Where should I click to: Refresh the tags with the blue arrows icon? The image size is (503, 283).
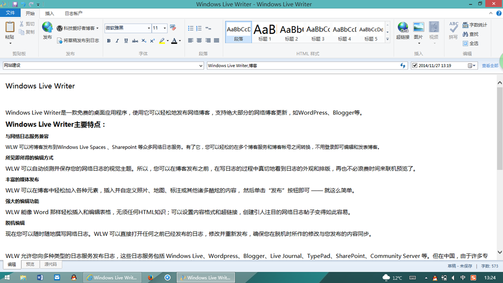coord(403,65)
